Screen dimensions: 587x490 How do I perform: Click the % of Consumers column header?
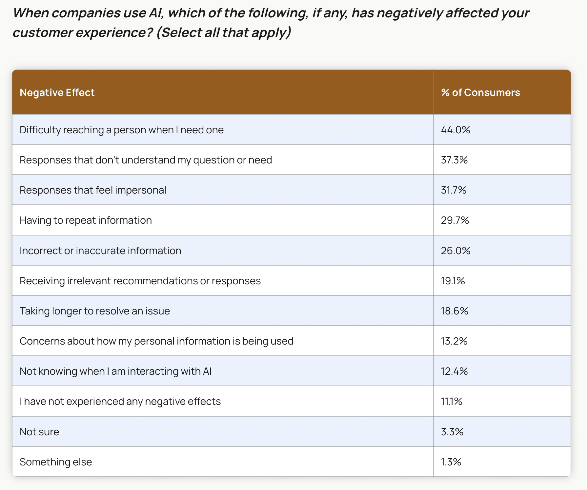(x=502, y=92)
